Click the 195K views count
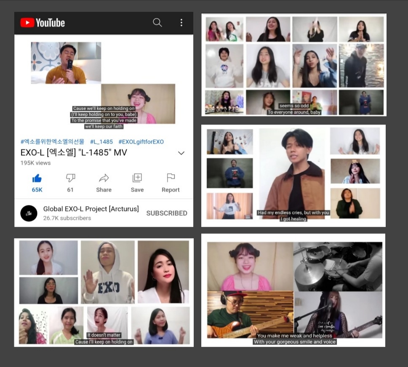The image size is (408, 367). tap(36, 163)
